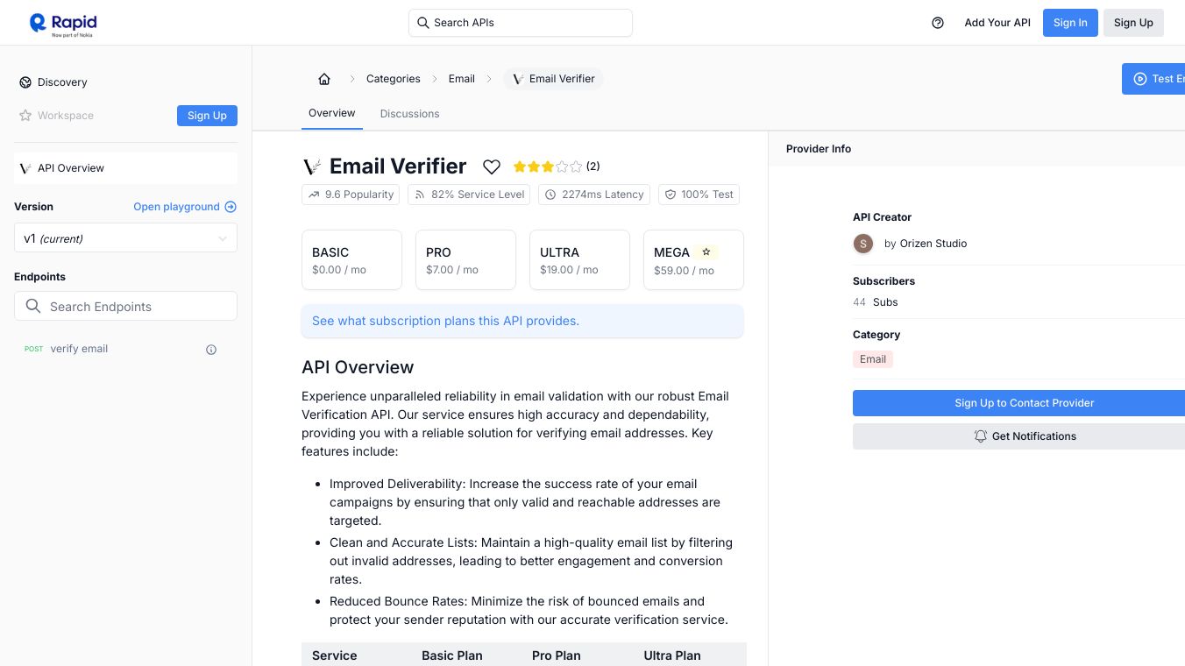Favorite Email Verifier with the heart icon
The image size is (1185, 666).
492,166
